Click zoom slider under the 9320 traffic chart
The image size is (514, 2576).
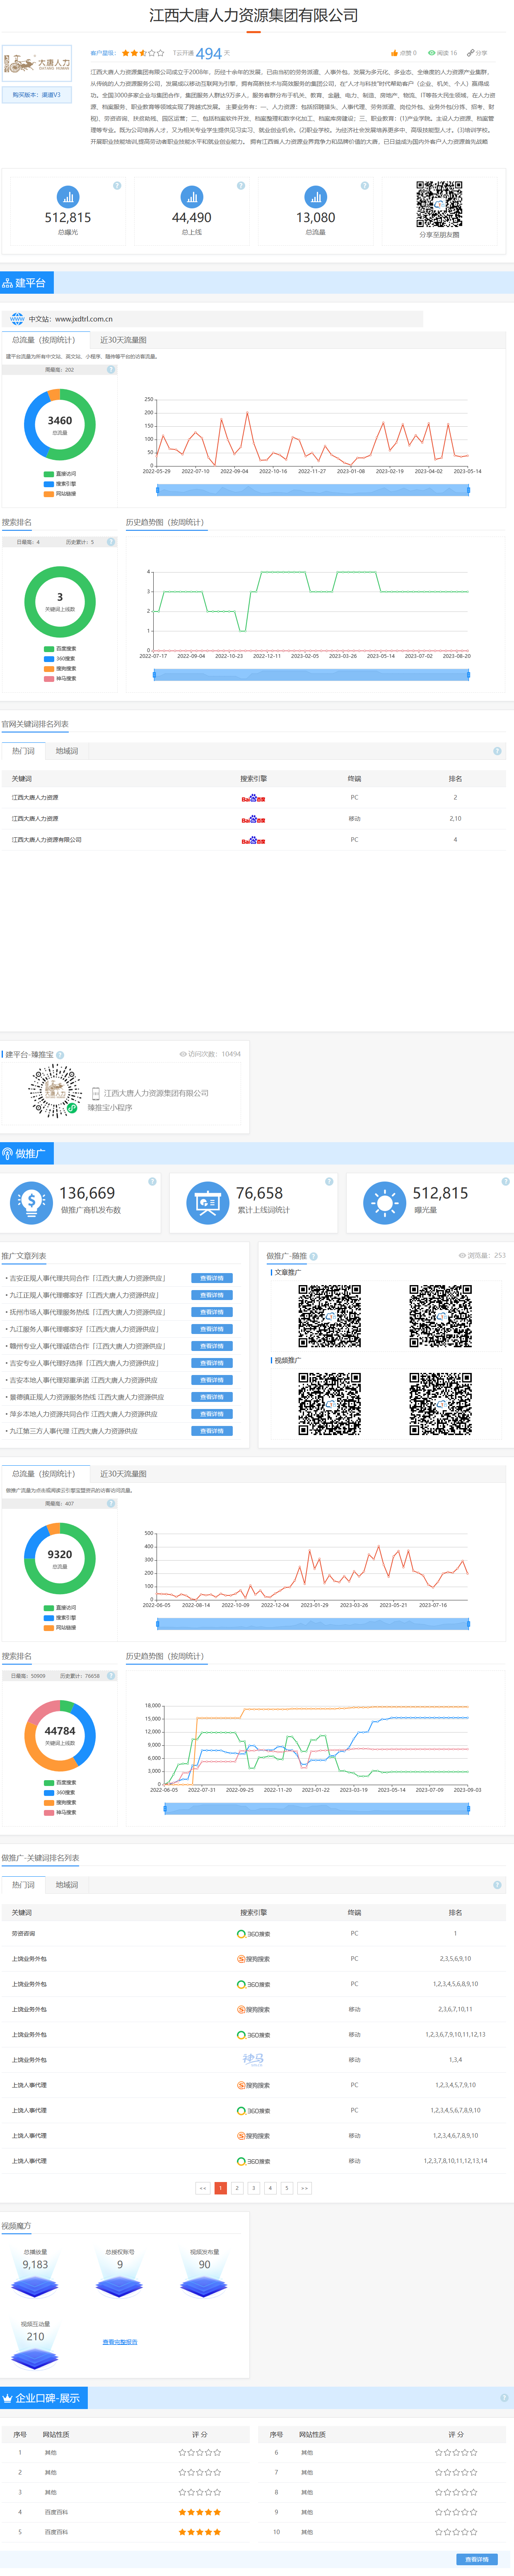[313, 1624]
